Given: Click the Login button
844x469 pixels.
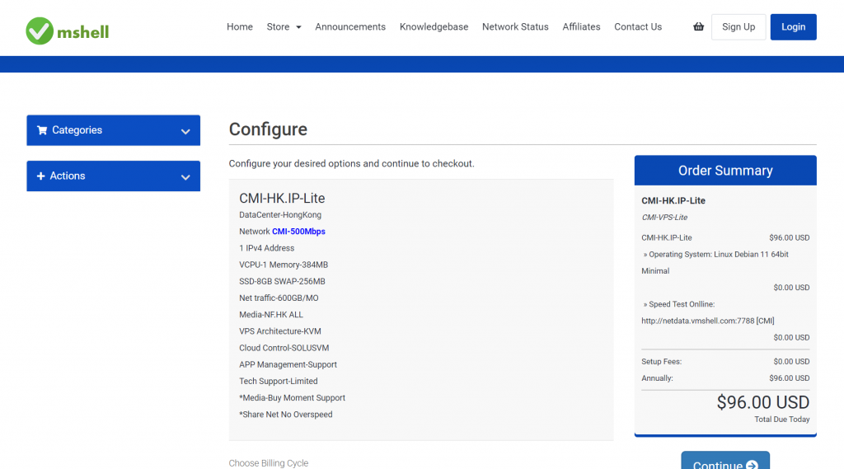Looking at the screenshot, I should tap(794, 27).
